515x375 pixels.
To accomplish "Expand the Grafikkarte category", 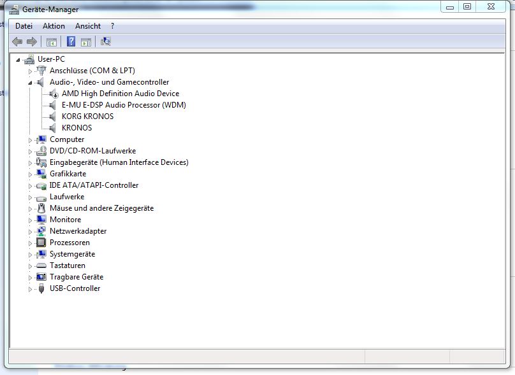I will coord(30,174).
